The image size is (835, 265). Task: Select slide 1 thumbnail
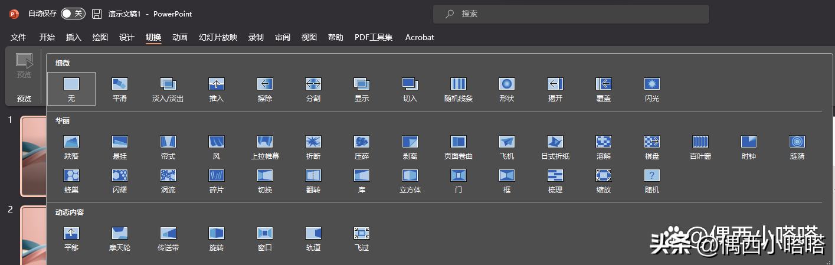34,156
